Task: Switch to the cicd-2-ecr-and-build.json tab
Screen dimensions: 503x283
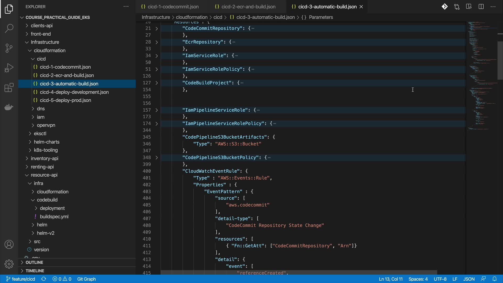Action: [x=248, y=7]
